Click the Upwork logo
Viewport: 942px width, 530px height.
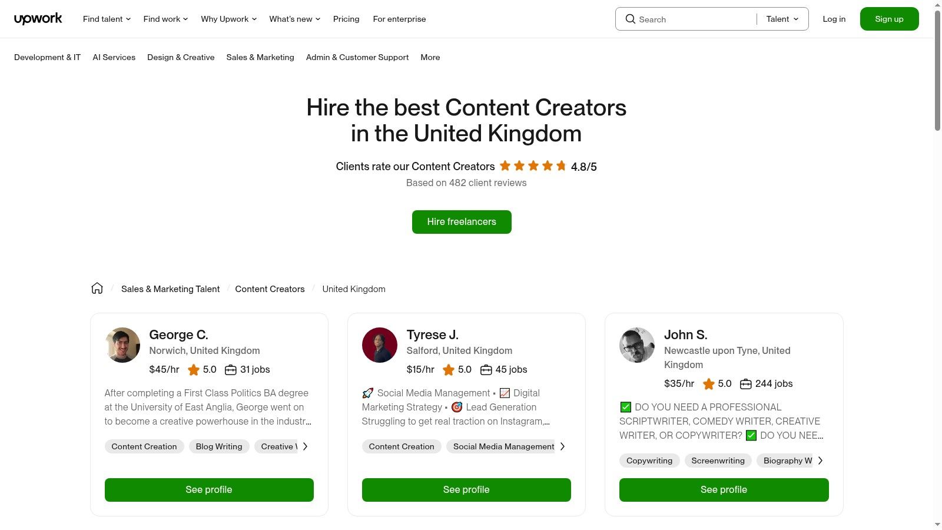38,19
